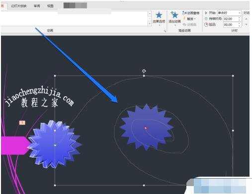The height and width of the screenshot is (194, 252).
Task: Decrease the delay with down stepper
Action: (240, 26)
